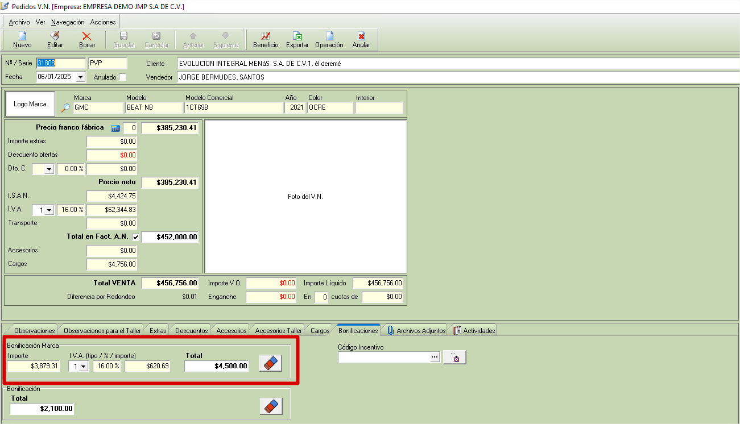740x424 pixels.
Task: Open the Beneficio chart tool
Action: (266, 40)
